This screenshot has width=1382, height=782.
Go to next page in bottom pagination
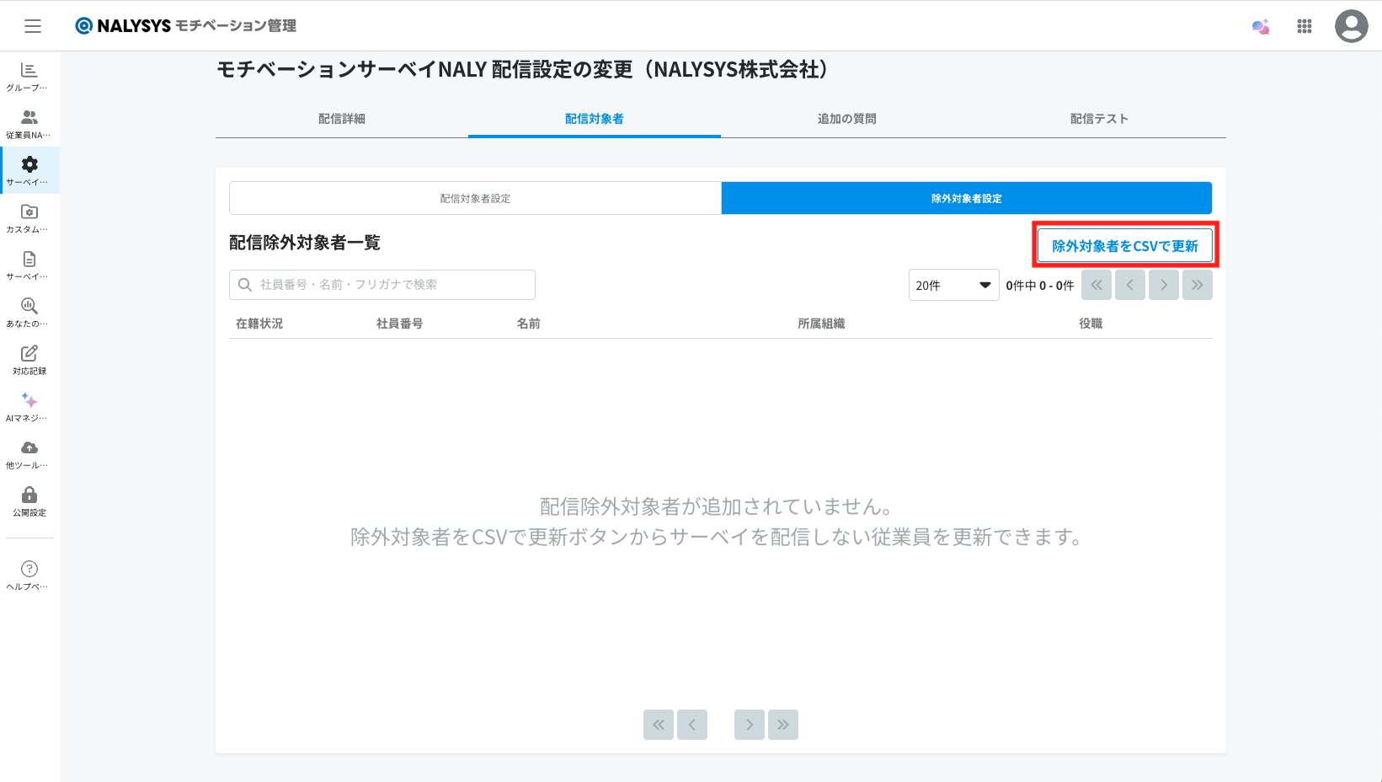click(x=750, y=725)
